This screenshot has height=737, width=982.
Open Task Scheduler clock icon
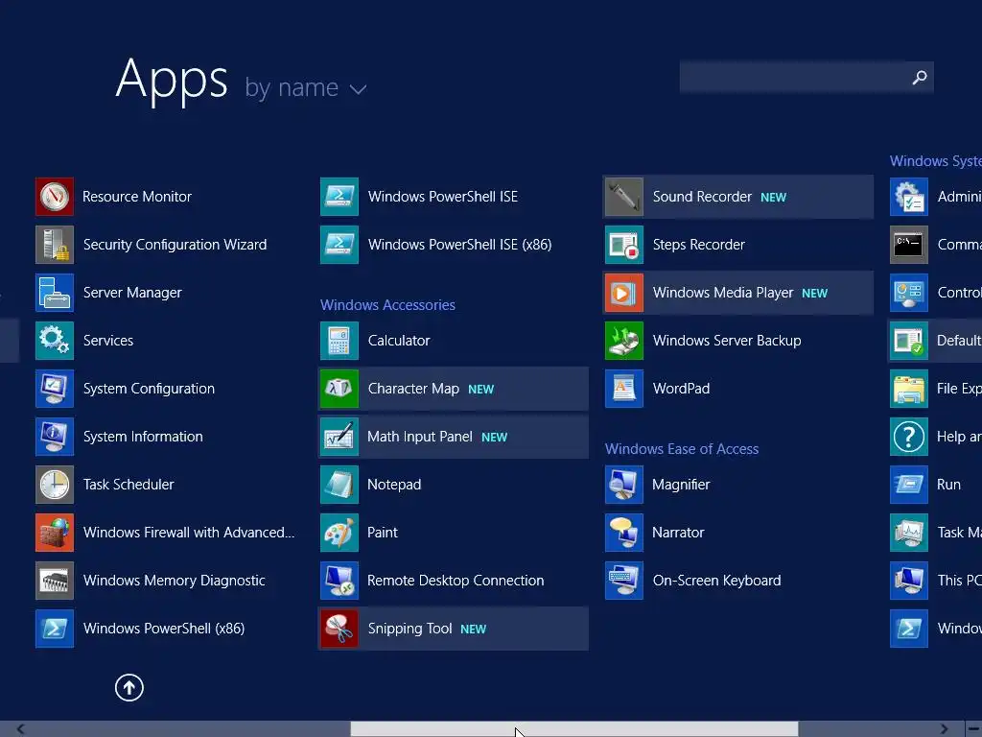55,485
